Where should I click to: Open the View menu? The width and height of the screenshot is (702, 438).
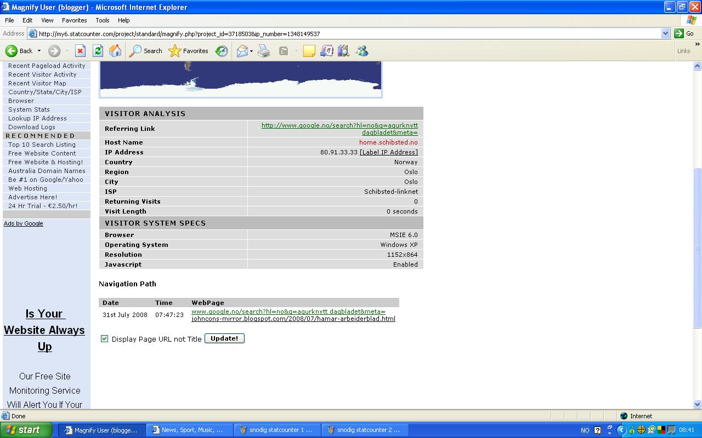tap(47, 20)
